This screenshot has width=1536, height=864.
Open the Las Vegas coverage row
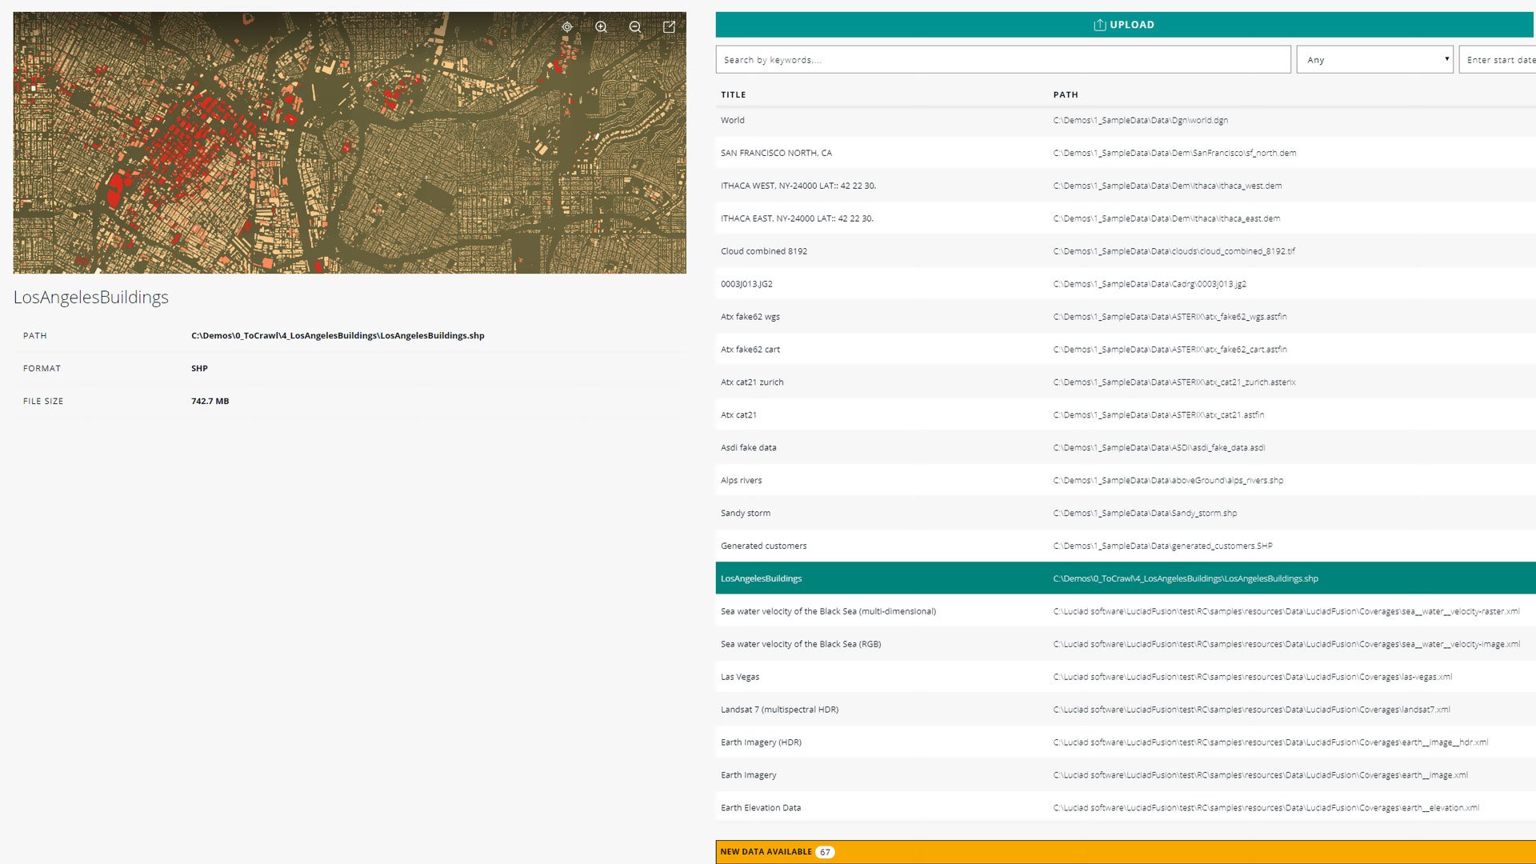(x=740, y=677)
